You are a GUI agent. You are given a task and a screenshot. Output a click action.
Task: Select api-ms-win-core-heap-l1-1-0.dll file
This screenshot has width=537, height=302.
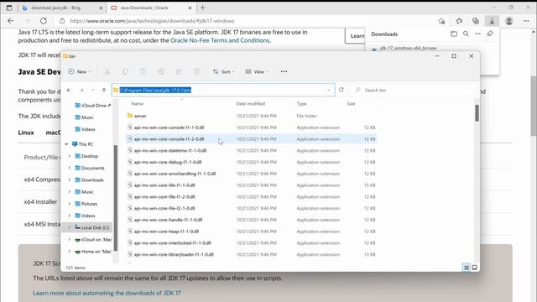[x=166, y=232]
